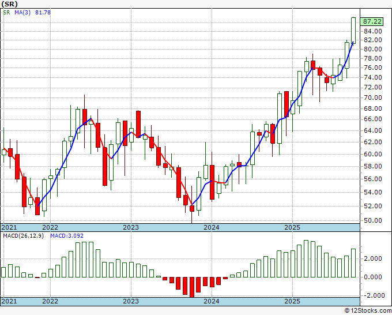Select 2025 on the price chart timeline
This screenshot has height=315, width=392.
(x=292, y=227)
